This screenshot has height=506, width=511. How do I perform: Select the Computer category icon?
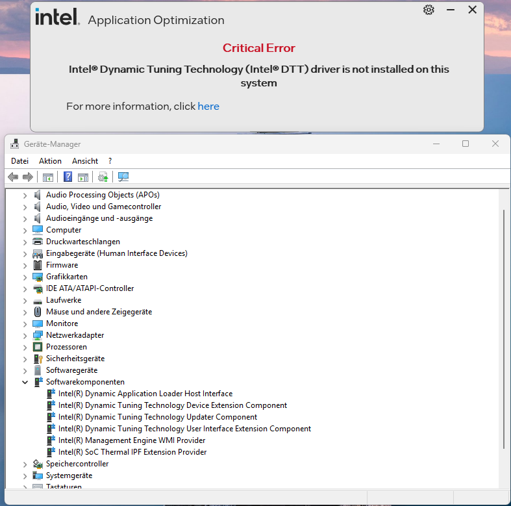(x=38, y=230)
